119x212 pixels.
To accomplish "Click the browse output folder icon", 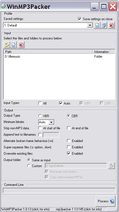I will tap(112, 166).
